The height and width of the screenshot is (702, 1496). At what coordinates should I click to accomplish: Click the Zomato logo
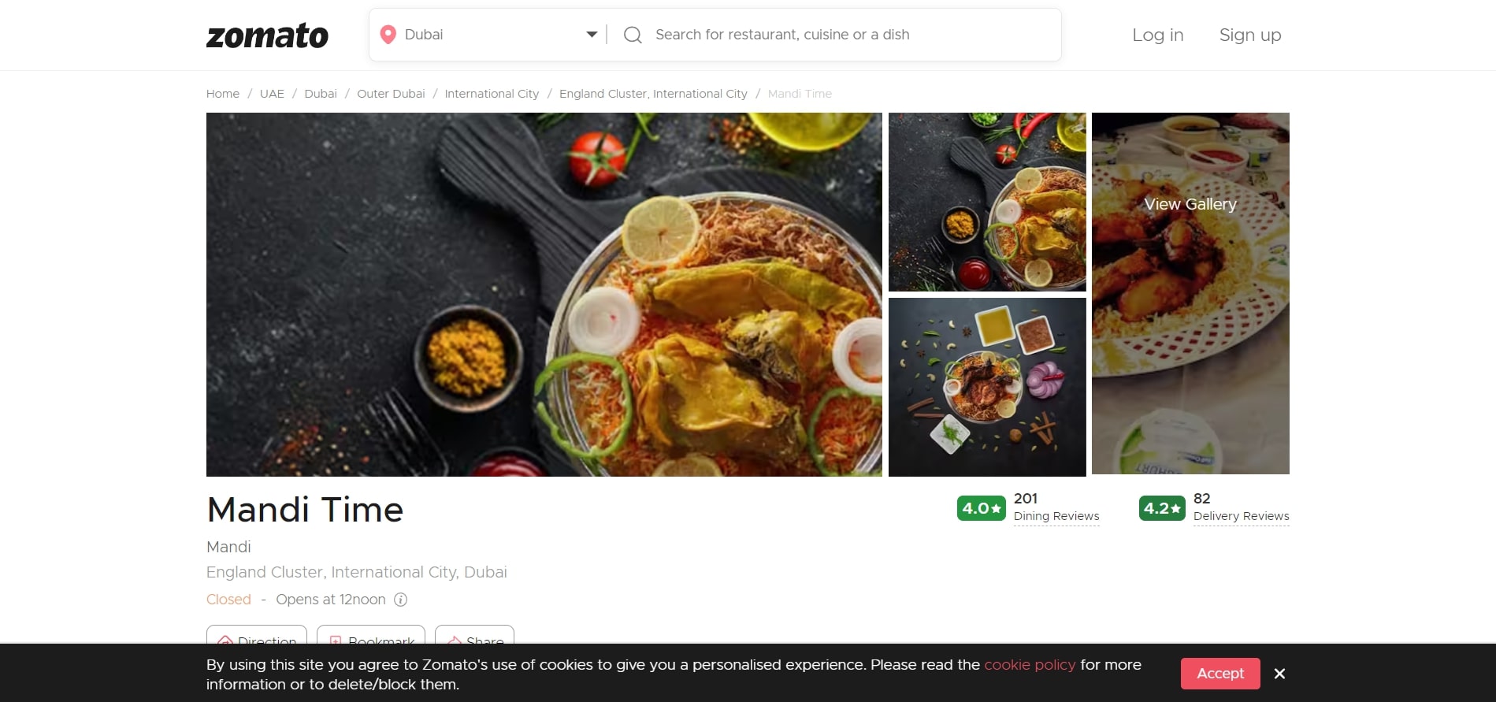click(x=267, y=35)
